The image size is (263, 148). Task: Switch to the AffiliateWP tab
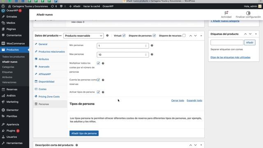(45, 74)
